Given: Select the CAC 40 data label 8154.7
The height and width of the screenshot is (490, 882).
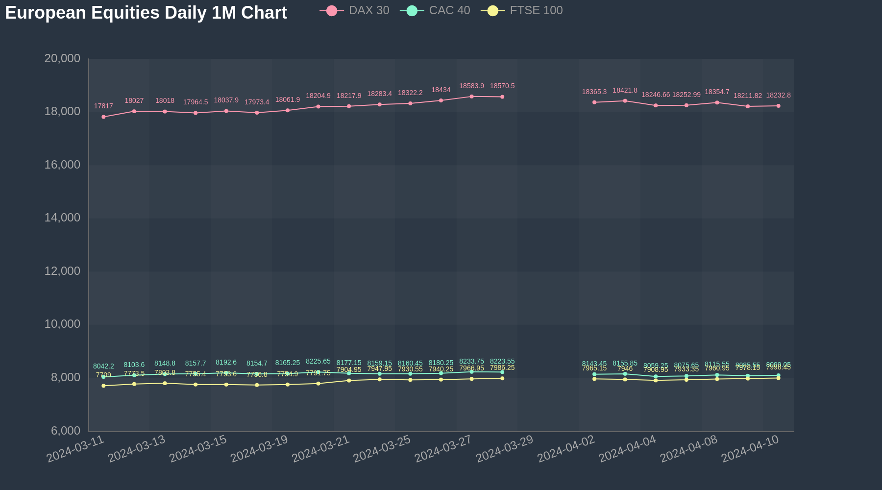Looking at the screenshot, I should (x=257, y=363).
